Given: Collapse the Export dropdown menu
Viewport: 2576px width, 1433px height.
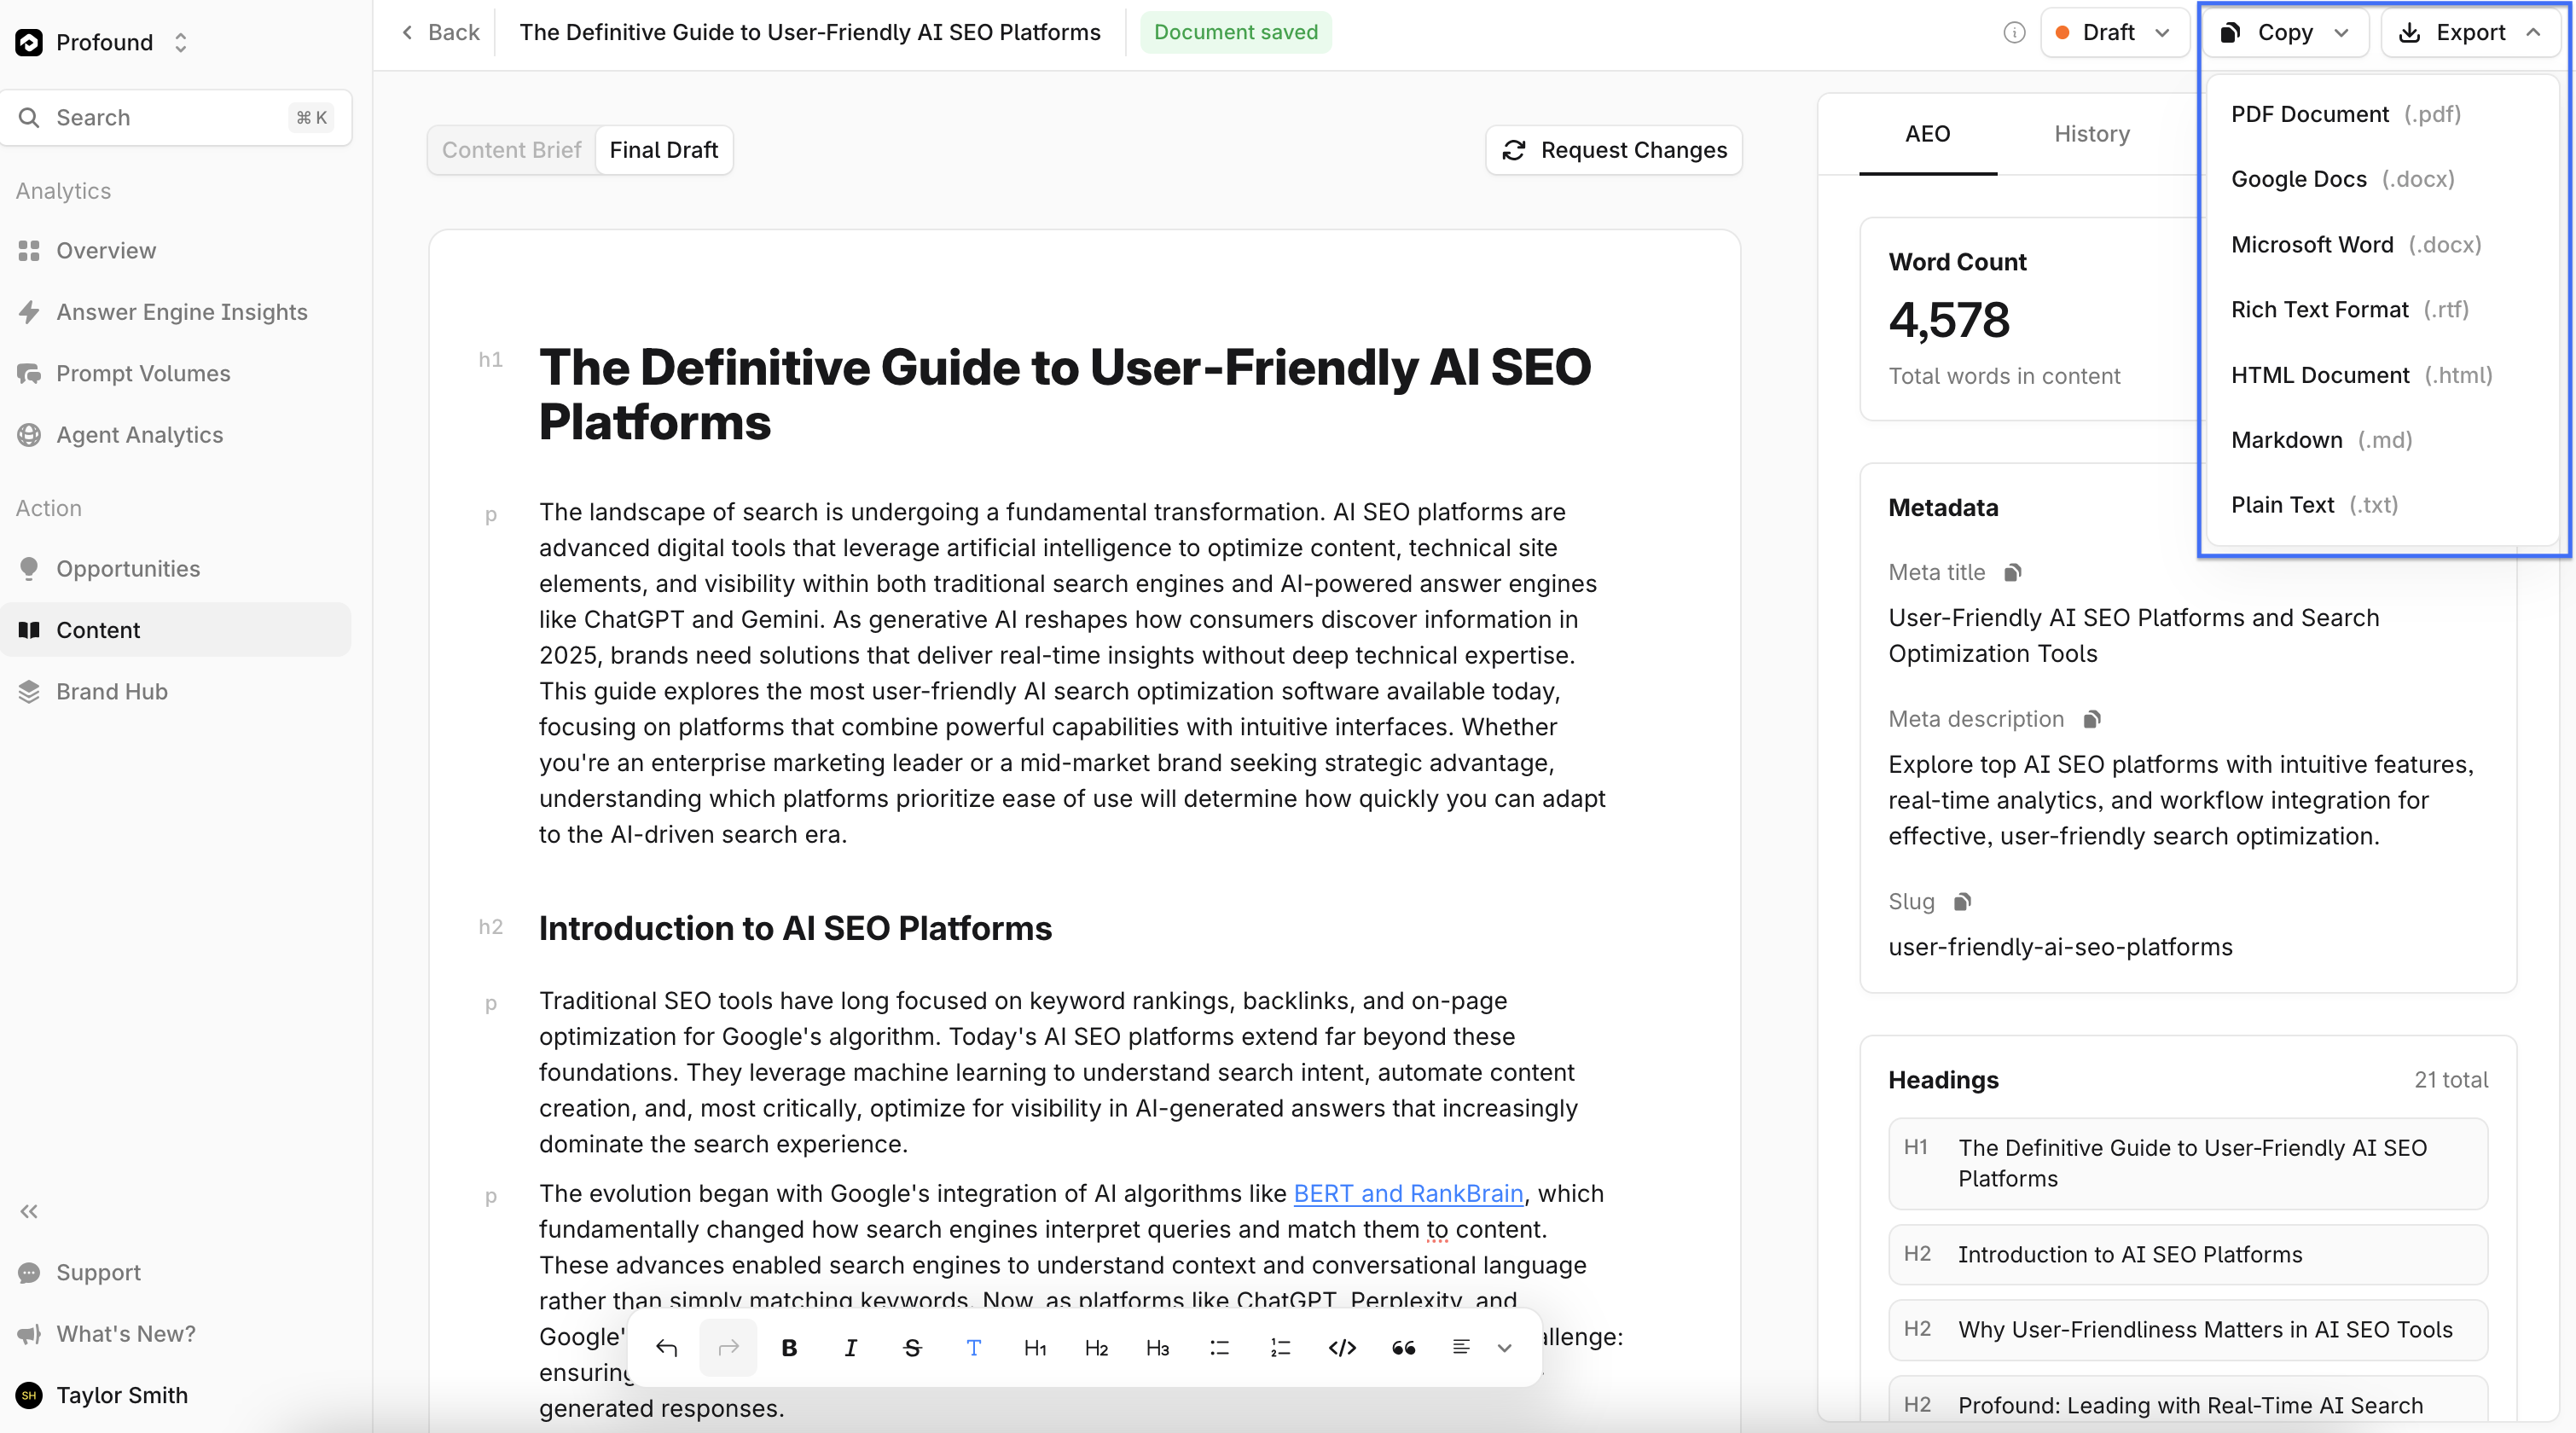Looking at the screenshot, I should pos(2471,32).
